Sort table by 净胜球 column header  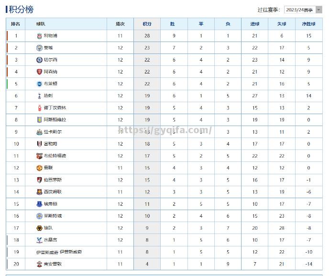coord(309,24)
